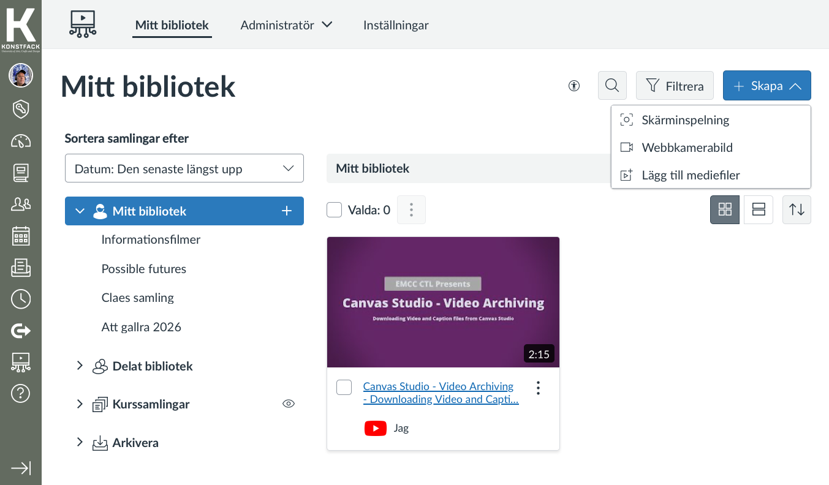Open the sort collections dropdown
This screenshot has height=485, width=829.
pos(184,168)
